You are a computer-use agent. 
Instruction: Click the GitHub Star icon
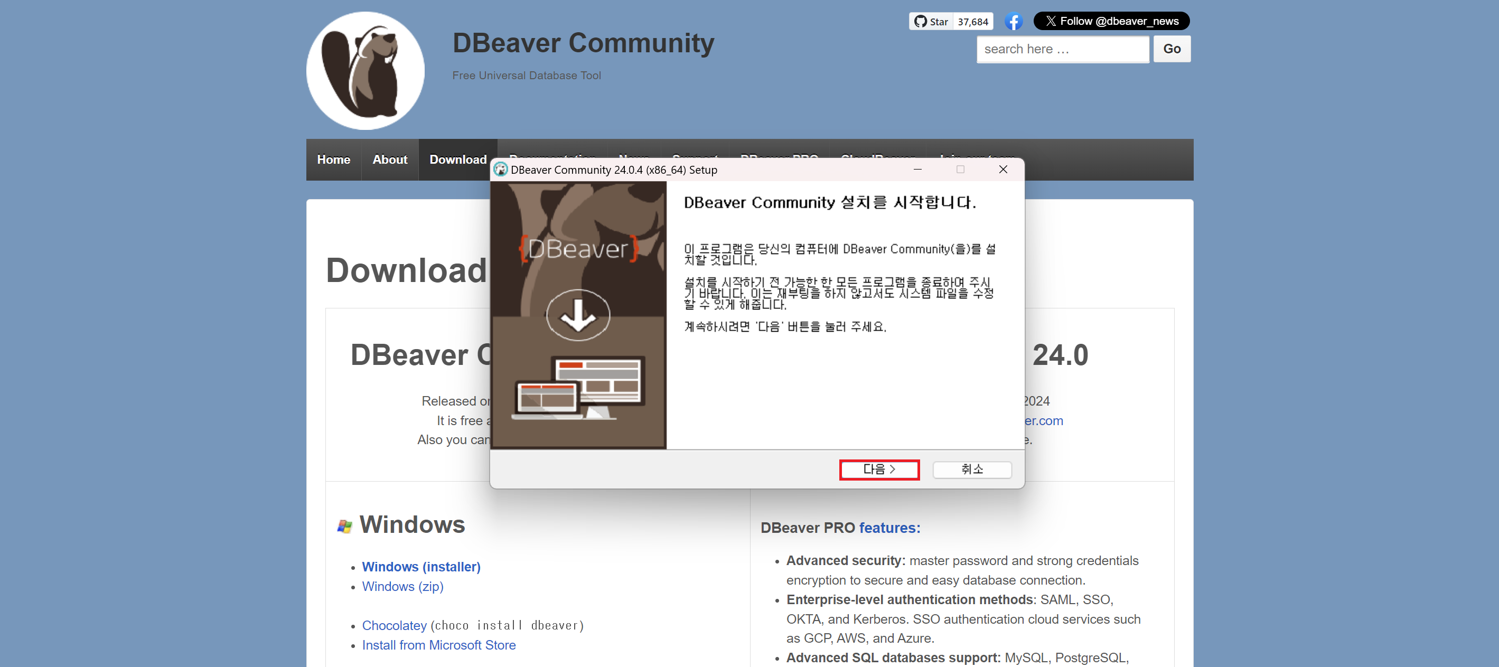click(x=922, y=21)
